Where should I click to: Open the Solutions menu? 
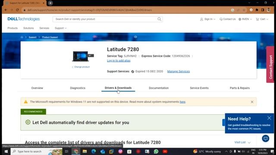28,28
